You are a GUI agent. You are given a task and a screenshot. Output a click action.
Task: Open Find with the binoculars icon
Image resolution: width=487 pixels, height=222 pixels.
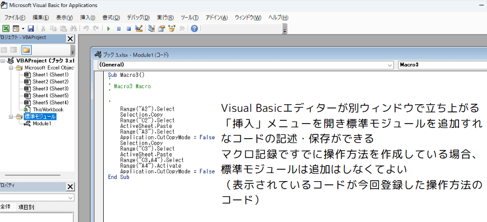[73, 28]
